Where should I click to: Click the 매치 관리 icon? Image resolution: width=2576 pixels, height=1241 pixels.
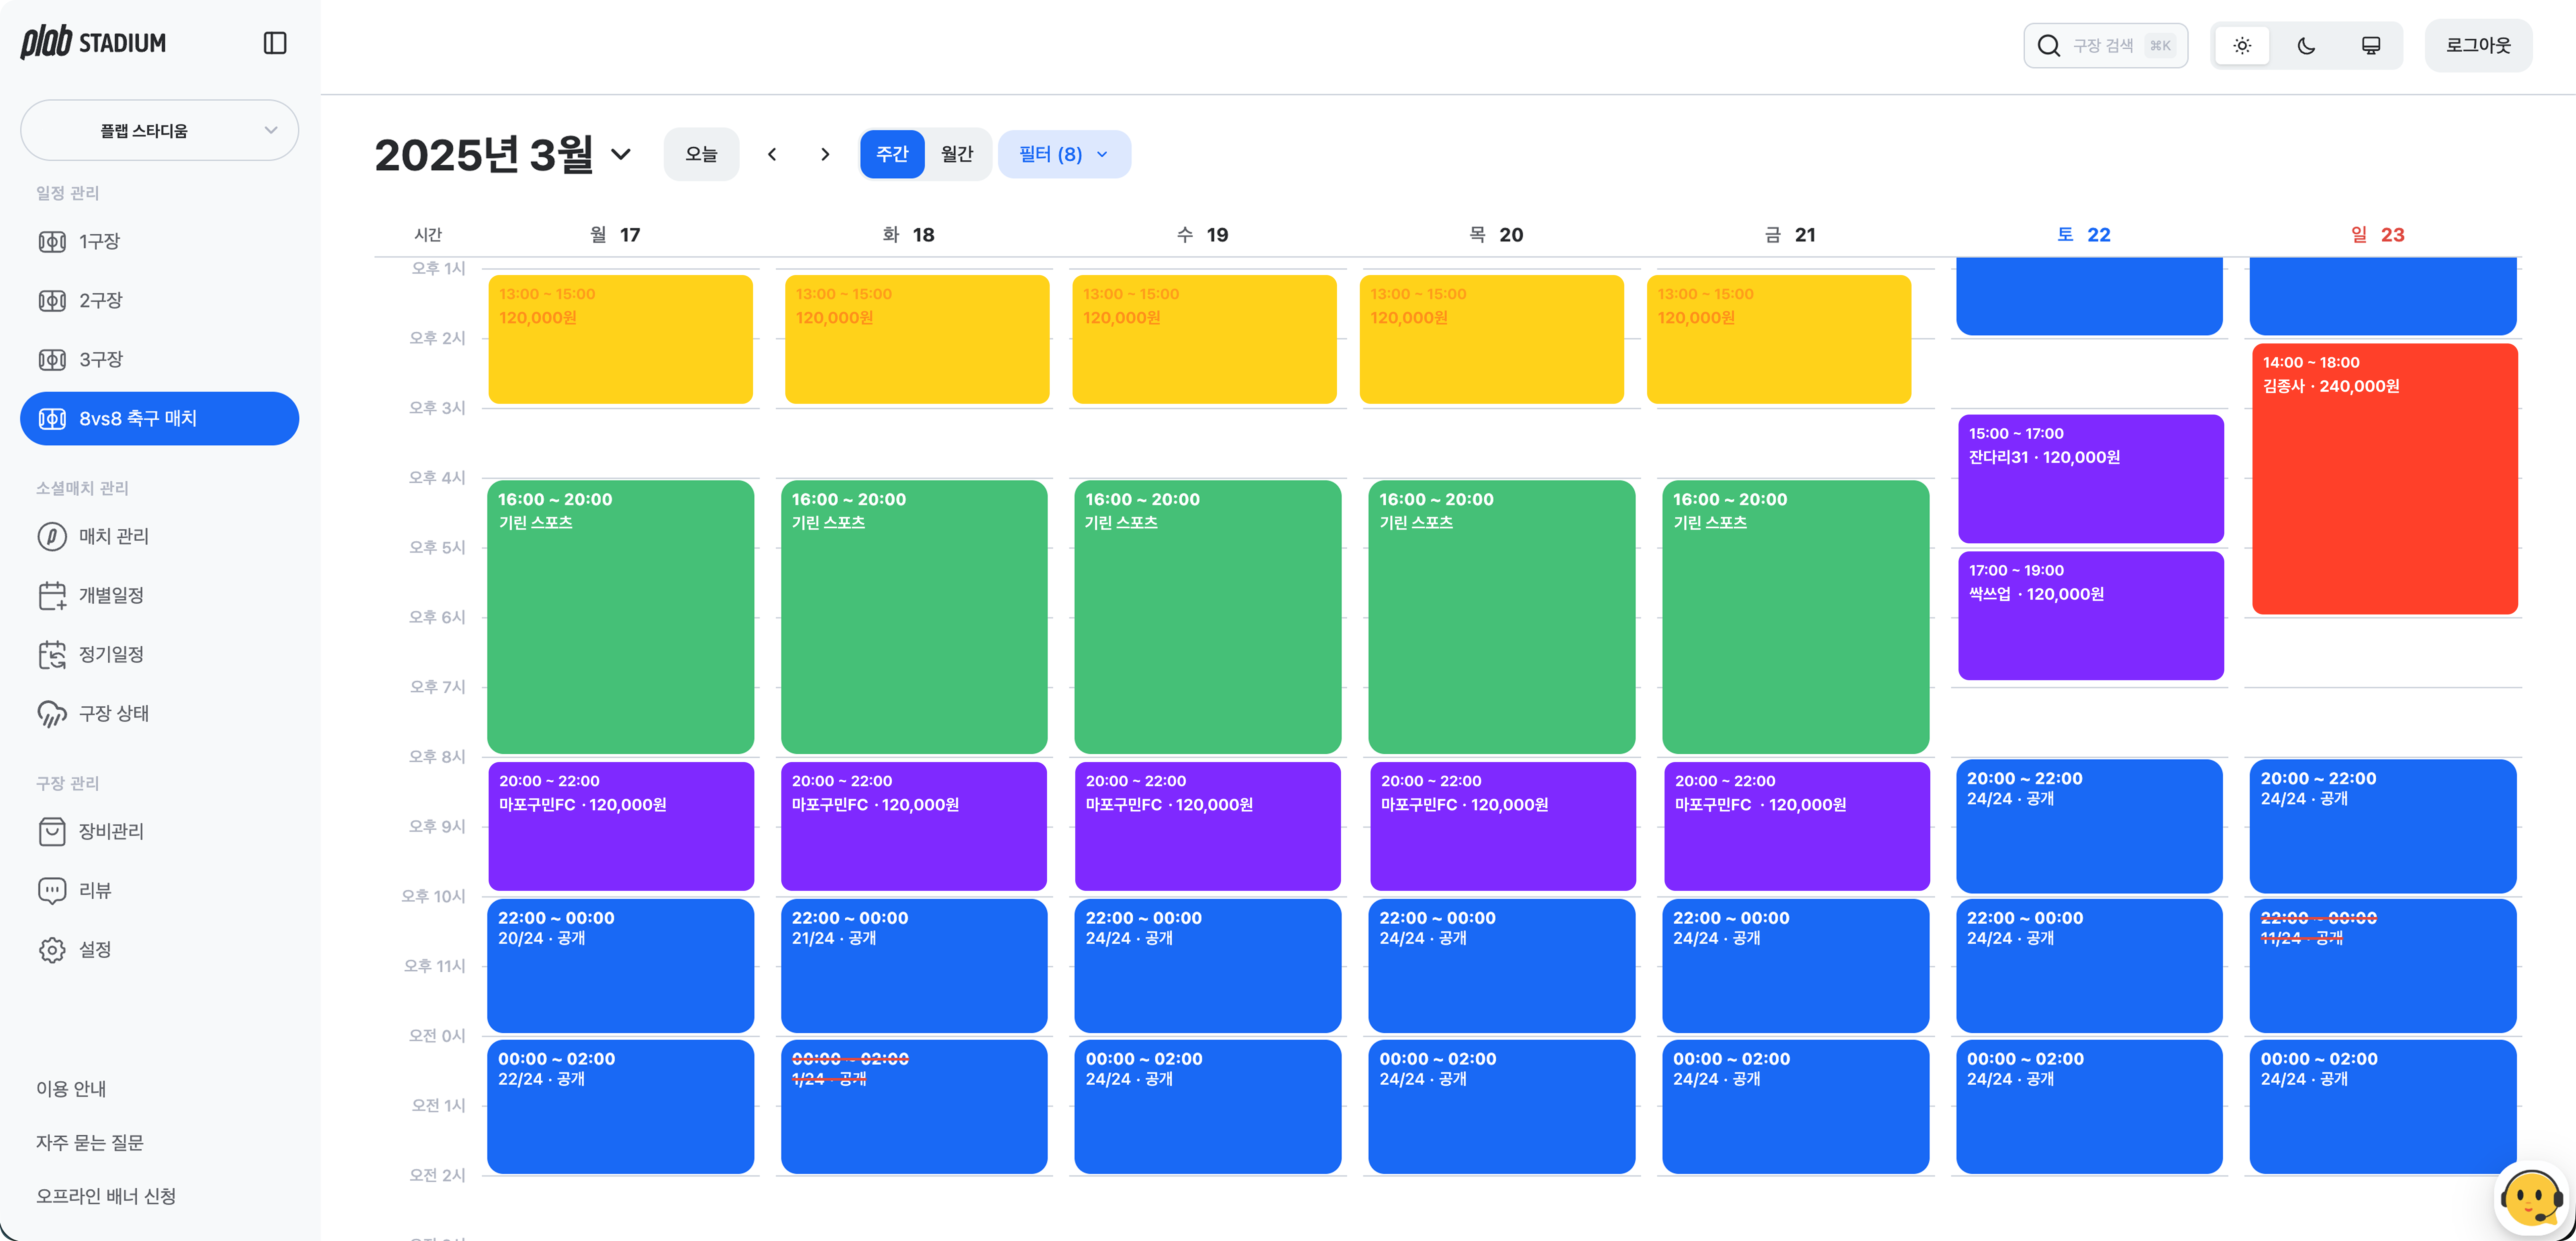click(52, 537)
